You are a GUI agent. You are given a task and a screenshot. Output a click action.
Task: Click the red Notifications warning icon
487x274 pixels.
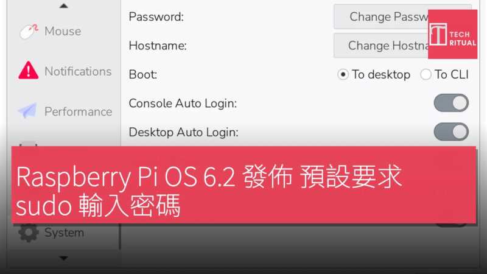pos(28,71)
